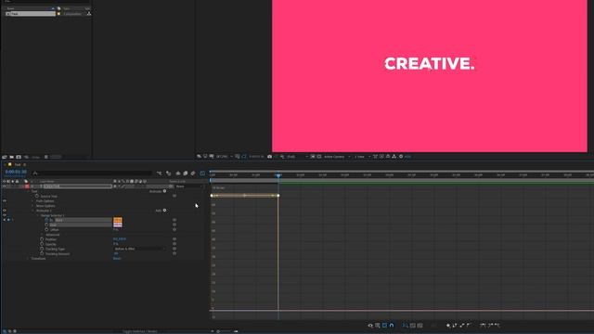Image resolution: width=594 pixels, height=334 pixels.
Task: Apply Easy Ease to selected keyframes
Action: coord(483,326)
